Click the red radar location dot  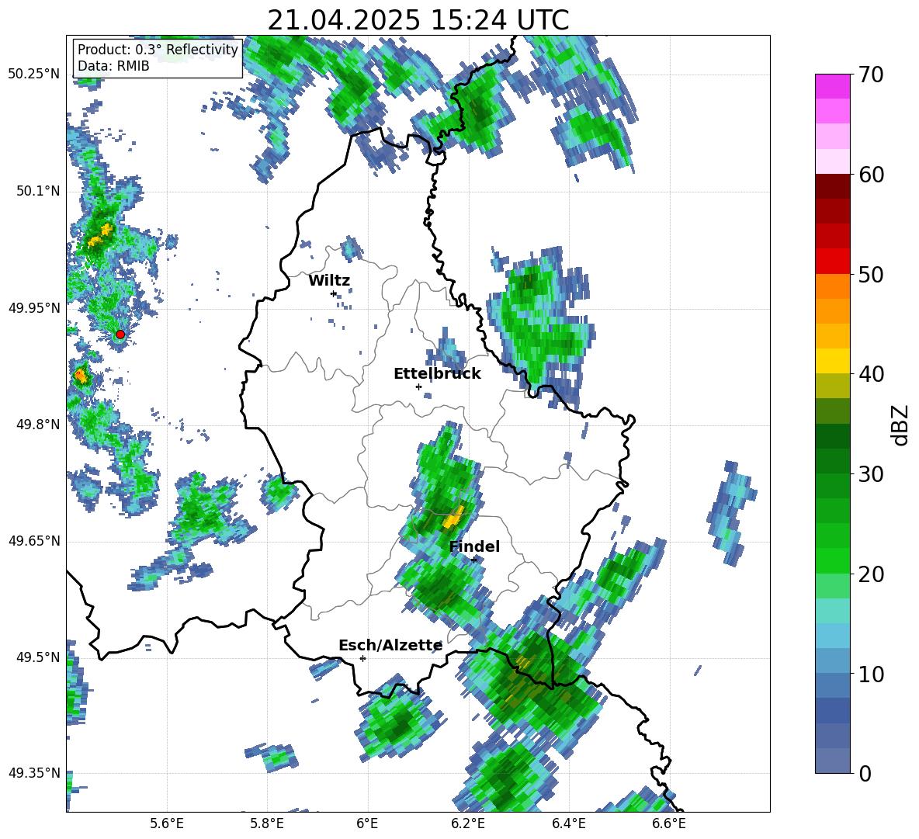(x=120, y=335)
